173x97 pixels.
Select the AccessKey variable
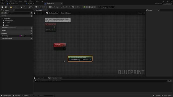point(5,36)
